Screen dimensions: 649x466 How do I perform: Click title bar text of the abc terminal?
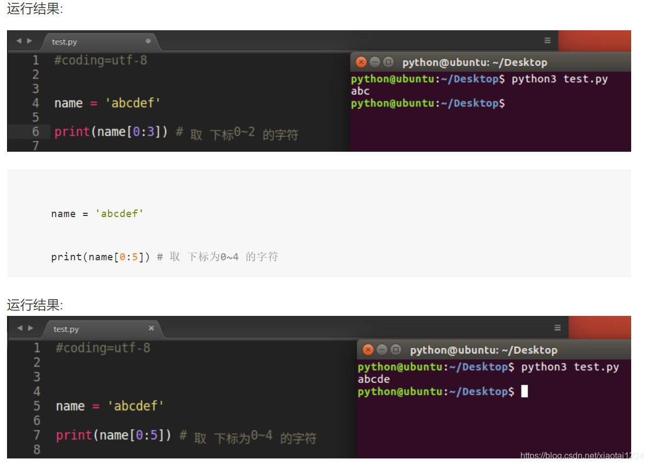pos(474,63)
